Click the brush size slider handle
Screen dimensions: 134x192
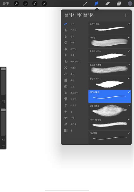pyautogui.click(x=3, y=69)
